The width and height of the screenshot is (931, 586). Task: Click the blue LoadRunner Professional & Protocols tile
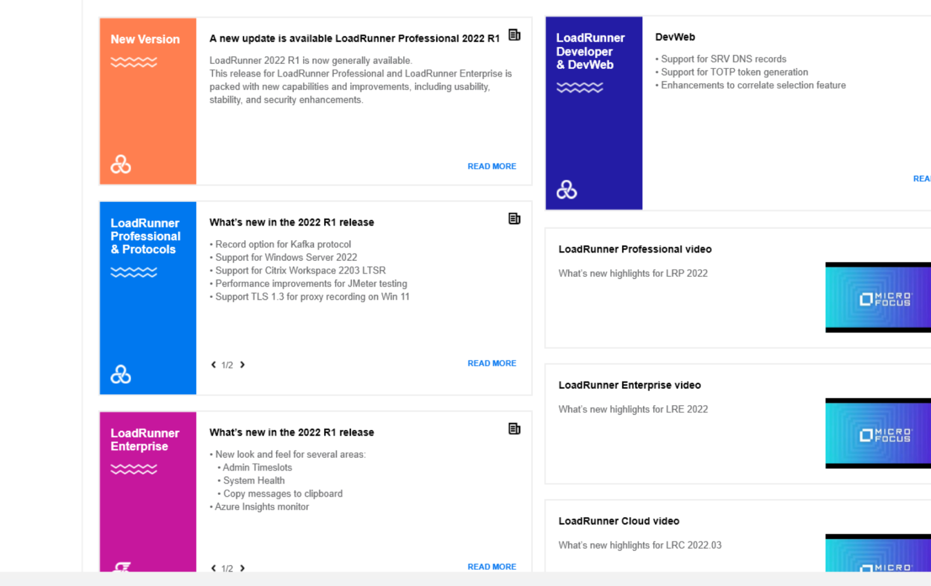(148, 298)
